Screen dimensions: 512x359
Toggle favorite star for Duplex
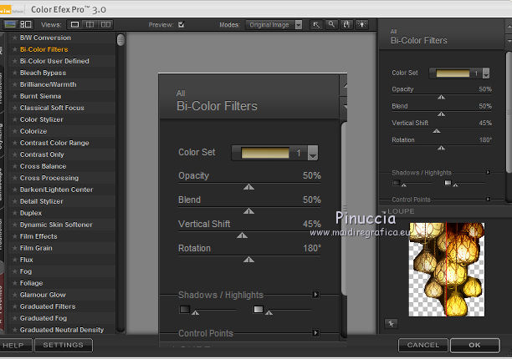[14, 213]
